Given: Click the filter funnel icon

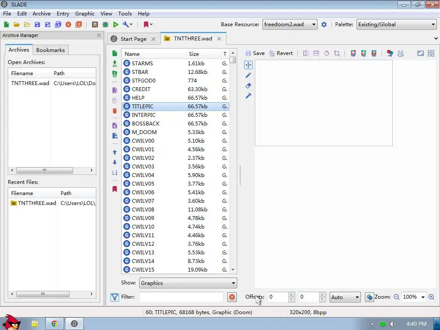Looking at the screenshot, I should click(114, 297).
